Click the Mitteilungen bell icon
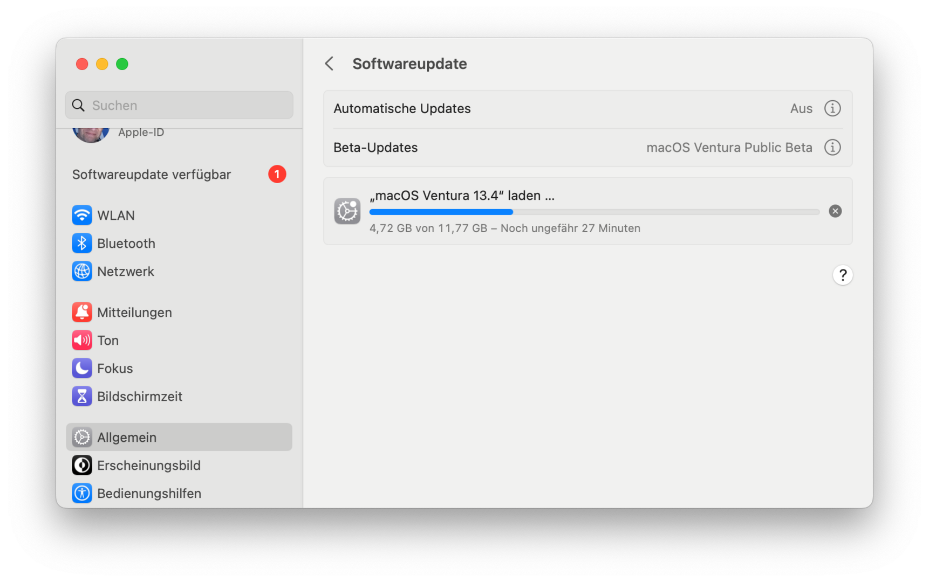 82,312
